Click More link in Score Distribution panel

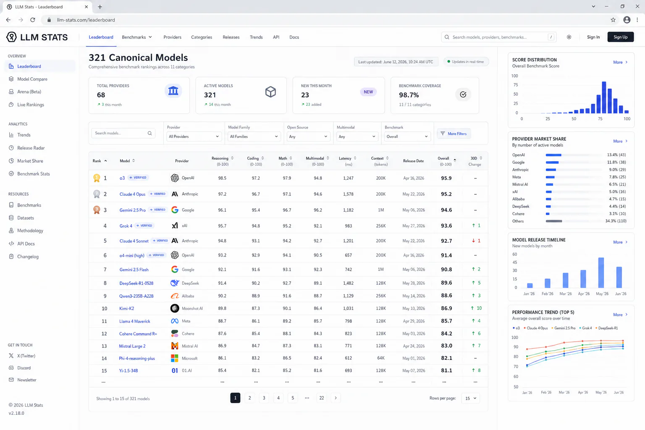coord(620,62)
